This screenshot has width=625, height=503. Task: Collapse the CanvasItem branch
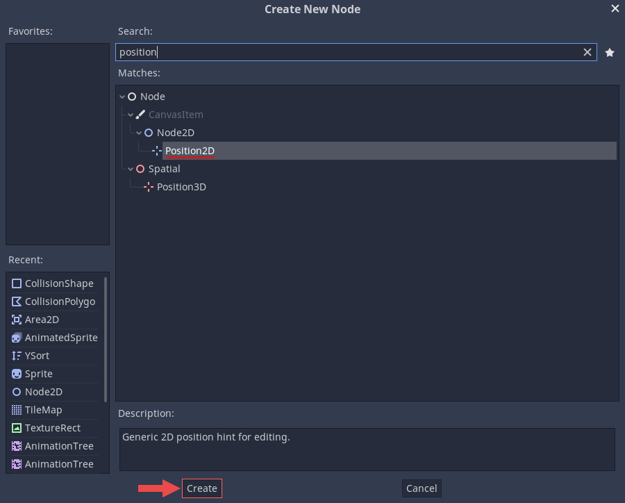click(x=131, y=115)
